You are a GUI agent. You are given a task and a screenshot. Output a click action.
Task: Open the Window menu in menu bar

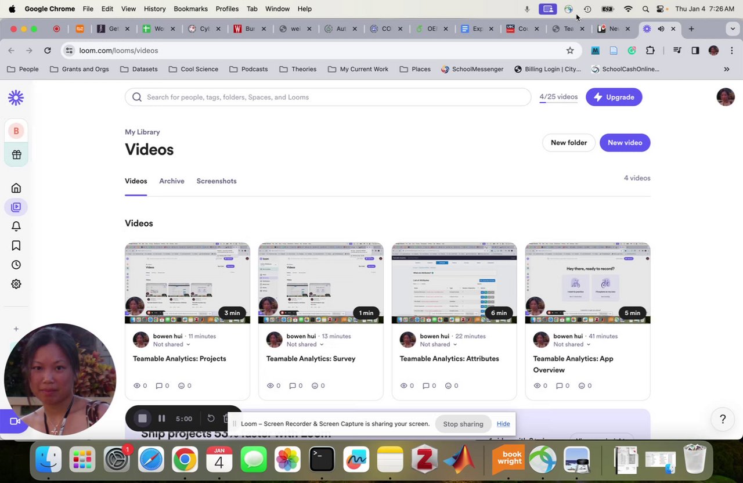(x=277, y=9)
